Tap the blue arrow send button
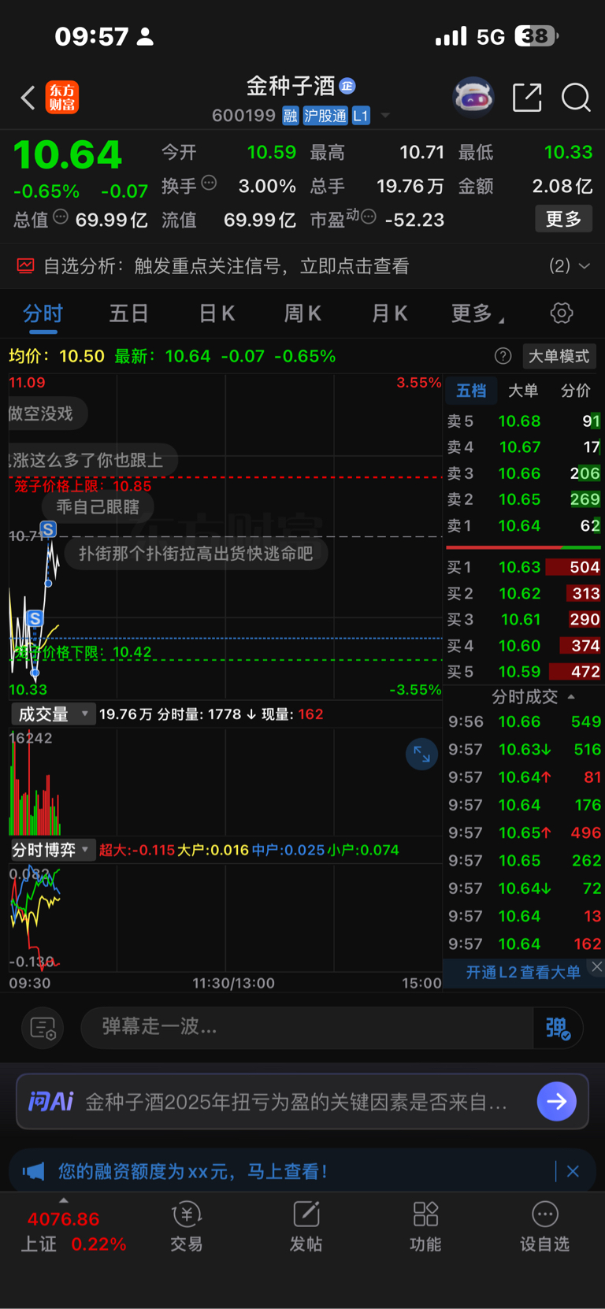605x1309 pixels. click(x=556, y=1101)
